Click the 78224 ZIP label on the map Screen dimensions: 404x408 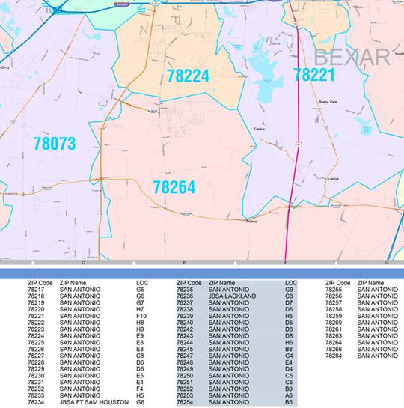(188, 76)
